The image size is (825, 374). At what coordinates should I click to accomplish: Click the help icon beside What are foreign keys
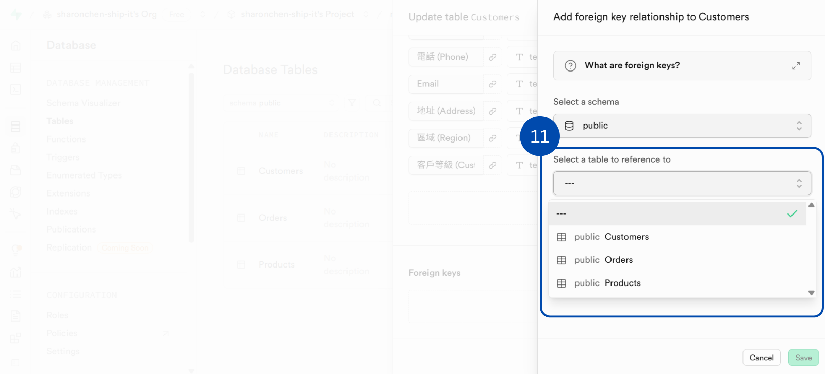570,66
